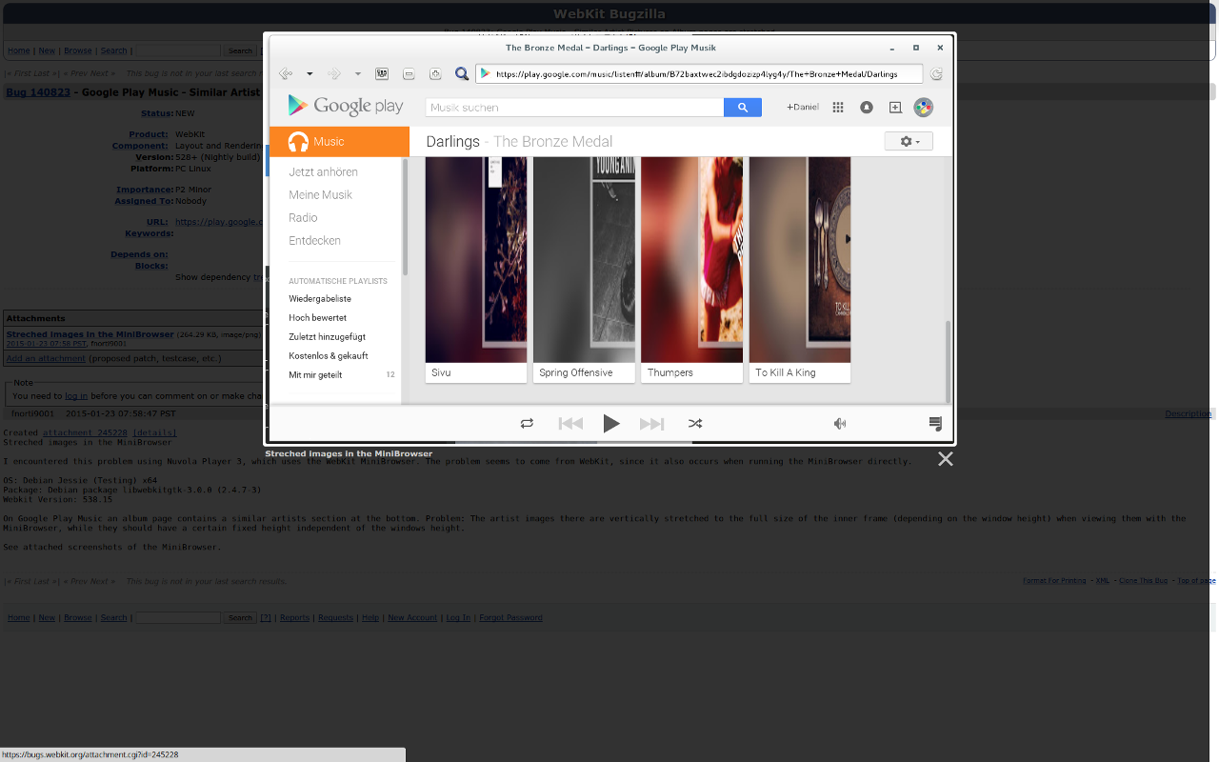Image resolution: width=1219 pixels, height=762 pixels.
Task: Click the MiniBrowser back arrow
Action: point(286,73)
